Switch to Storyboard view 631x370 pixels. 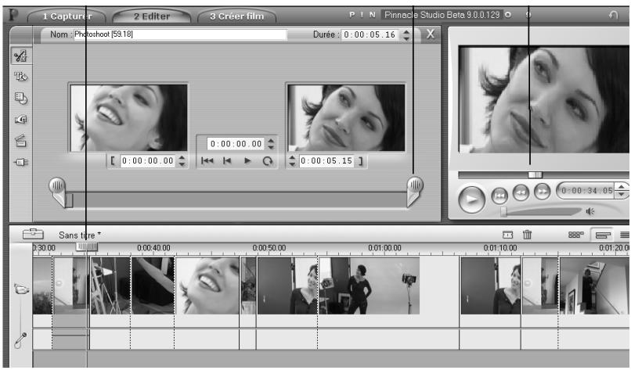pyautogui.click(x=576, y=235)
